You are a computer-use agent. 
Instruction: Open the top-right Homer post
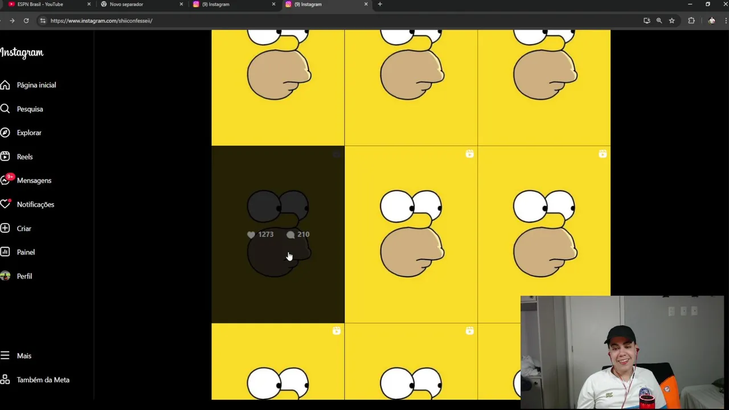(544, 88)
